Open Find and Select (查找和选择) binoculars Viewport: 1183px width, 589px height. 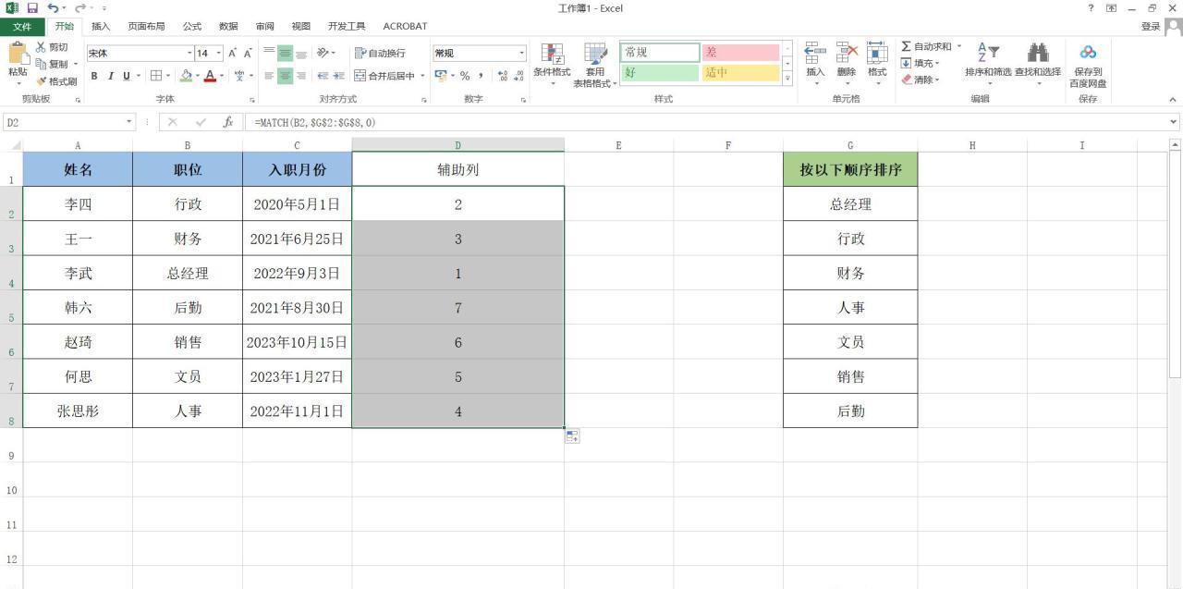point(1038,63)
